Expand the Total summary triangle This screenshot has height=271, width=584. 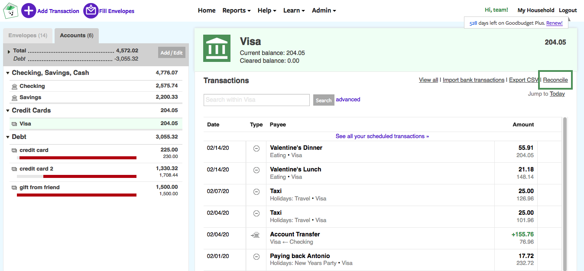(x=9, y=52)
